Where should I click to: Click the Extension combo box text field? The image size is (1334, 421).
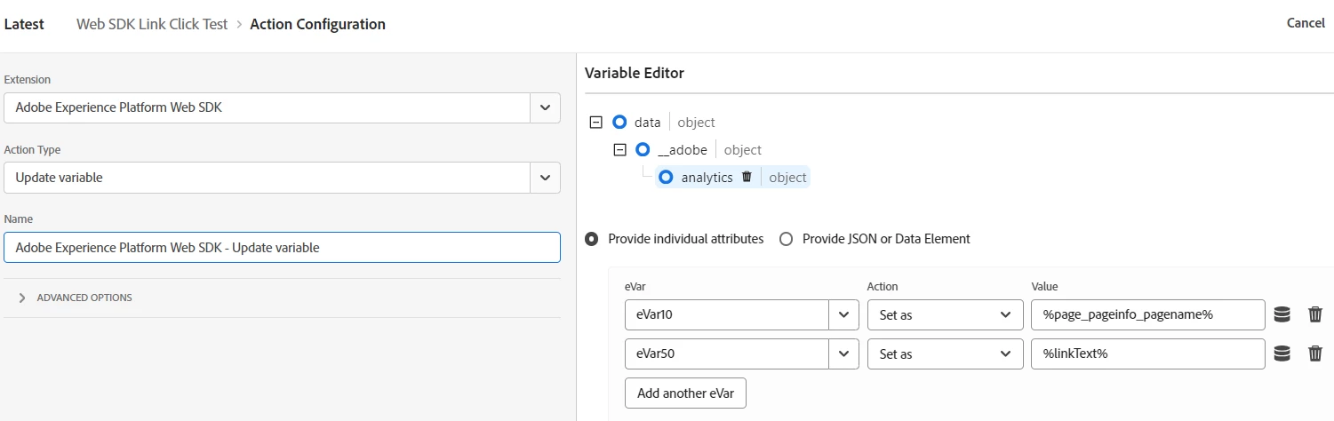point(267,107)
